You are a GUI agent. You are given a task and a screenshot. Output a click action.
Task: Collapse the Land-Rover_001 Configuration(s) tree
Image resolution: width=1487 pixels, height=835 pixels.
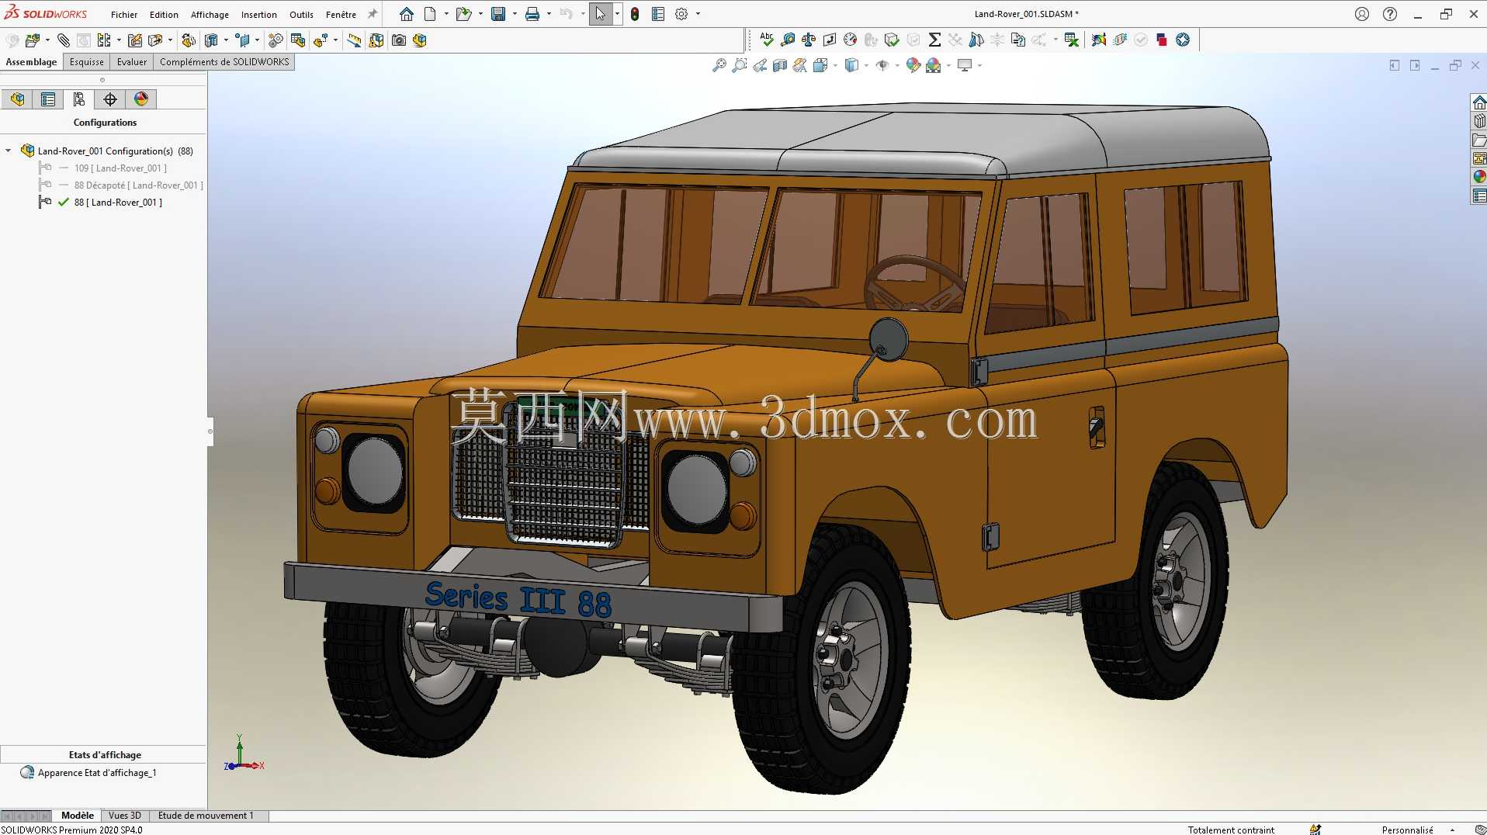coord(9,151)
